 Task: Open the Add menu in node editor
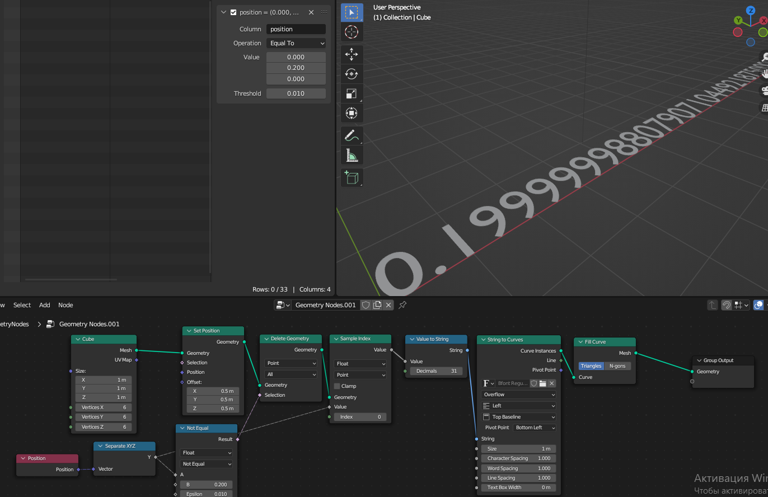coord(45,305)
